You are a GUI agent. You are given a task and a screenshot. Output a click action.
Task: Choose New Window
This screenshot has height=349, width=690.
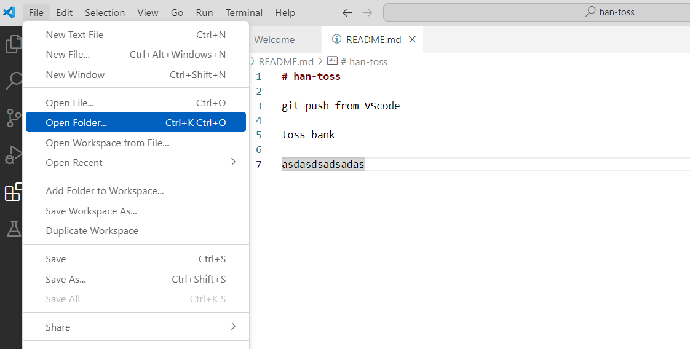(x=136, y=75)
